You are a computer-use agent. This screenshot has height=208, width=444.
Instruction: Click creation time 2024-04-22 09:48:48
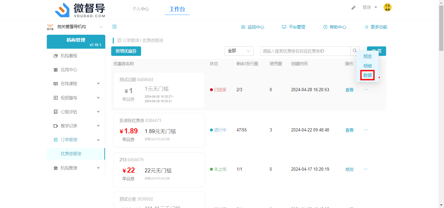coord(310,130)
